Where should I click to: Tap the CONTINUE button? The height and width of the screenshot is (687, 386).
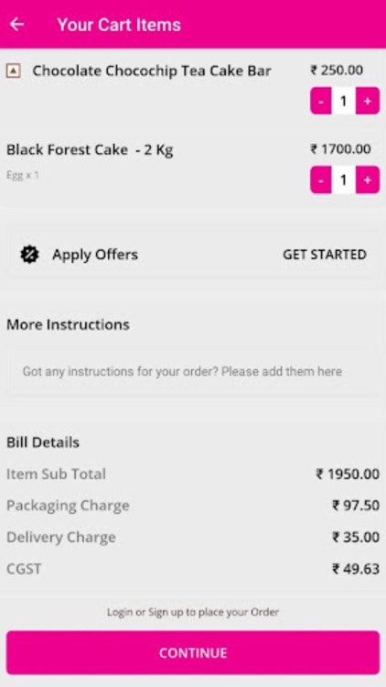coord(193,653)
